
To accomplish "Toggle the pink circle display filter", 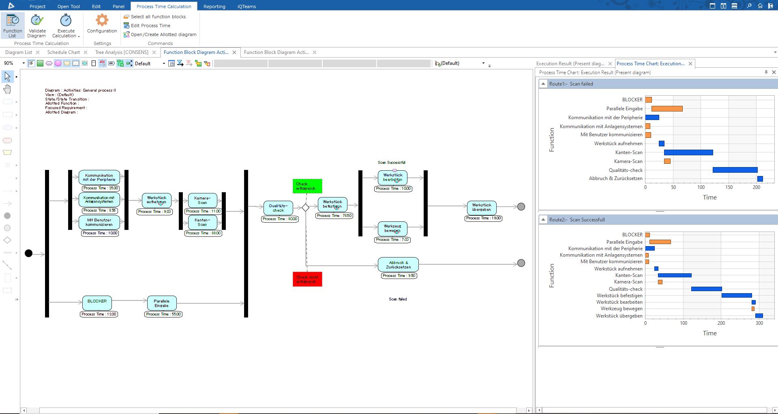I will [x=58, y=63].
